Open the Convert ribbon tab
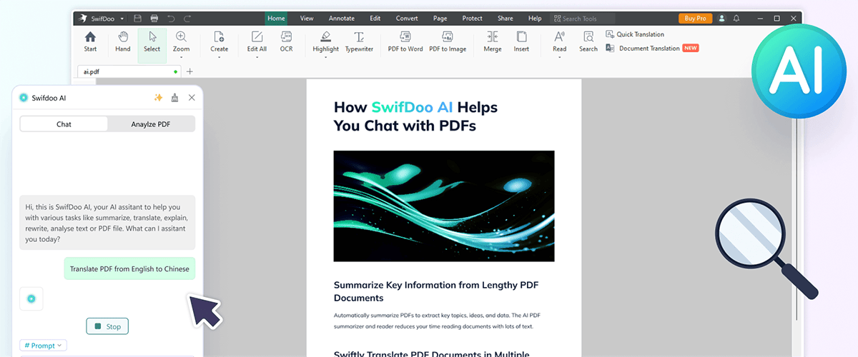 pyautogui.click(x=407, y=18)
